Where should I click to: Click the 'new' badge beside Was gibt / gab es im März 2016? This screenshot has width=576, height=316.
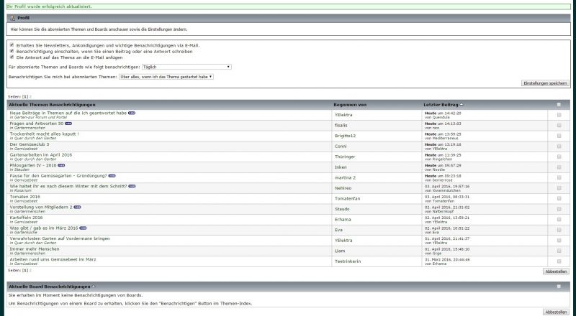click(x=83, y=228)
